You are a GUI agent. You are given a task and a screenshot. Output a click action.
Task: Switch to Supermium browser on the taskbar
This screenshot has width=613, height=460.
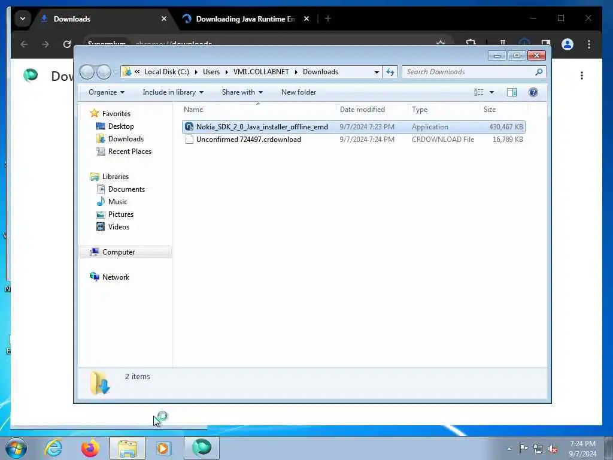tap(202, 448)
